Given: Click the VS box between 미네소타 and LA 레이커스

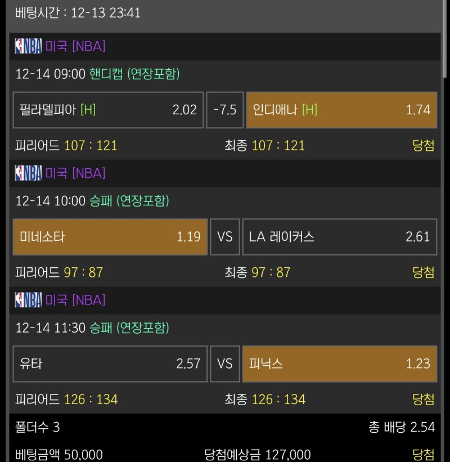Looking at the screenshot, I should [225, 237].
